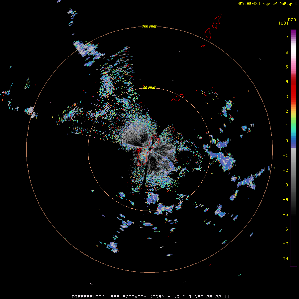Click the small red island outline near 50 NMI ring
This screenshot has width=299, height=299.
pos(178,98)
